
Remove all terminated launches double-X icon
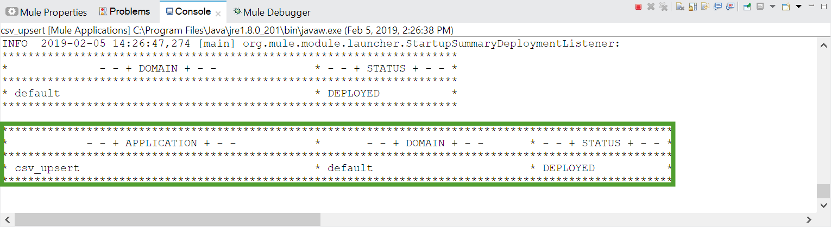pos(663,7)
